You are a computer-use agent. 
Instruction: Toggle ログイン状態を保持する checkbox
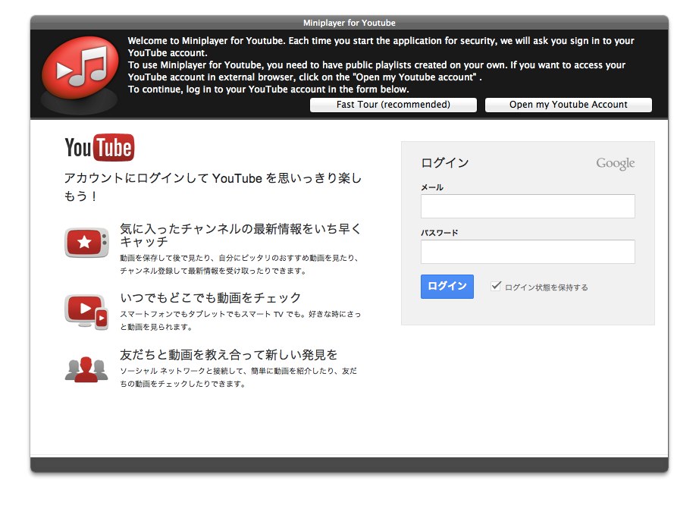[x=496, y=286]
